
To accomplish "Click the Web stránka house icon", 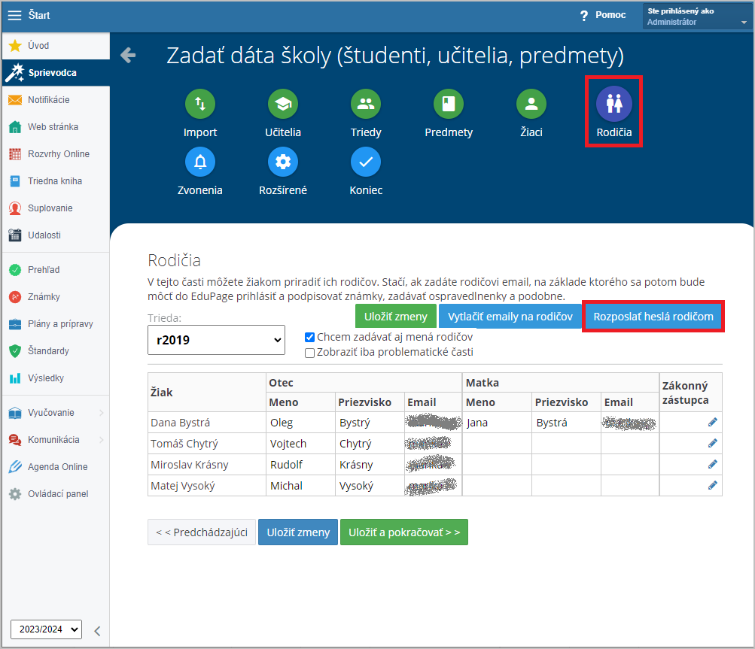I will click(15, 127).
